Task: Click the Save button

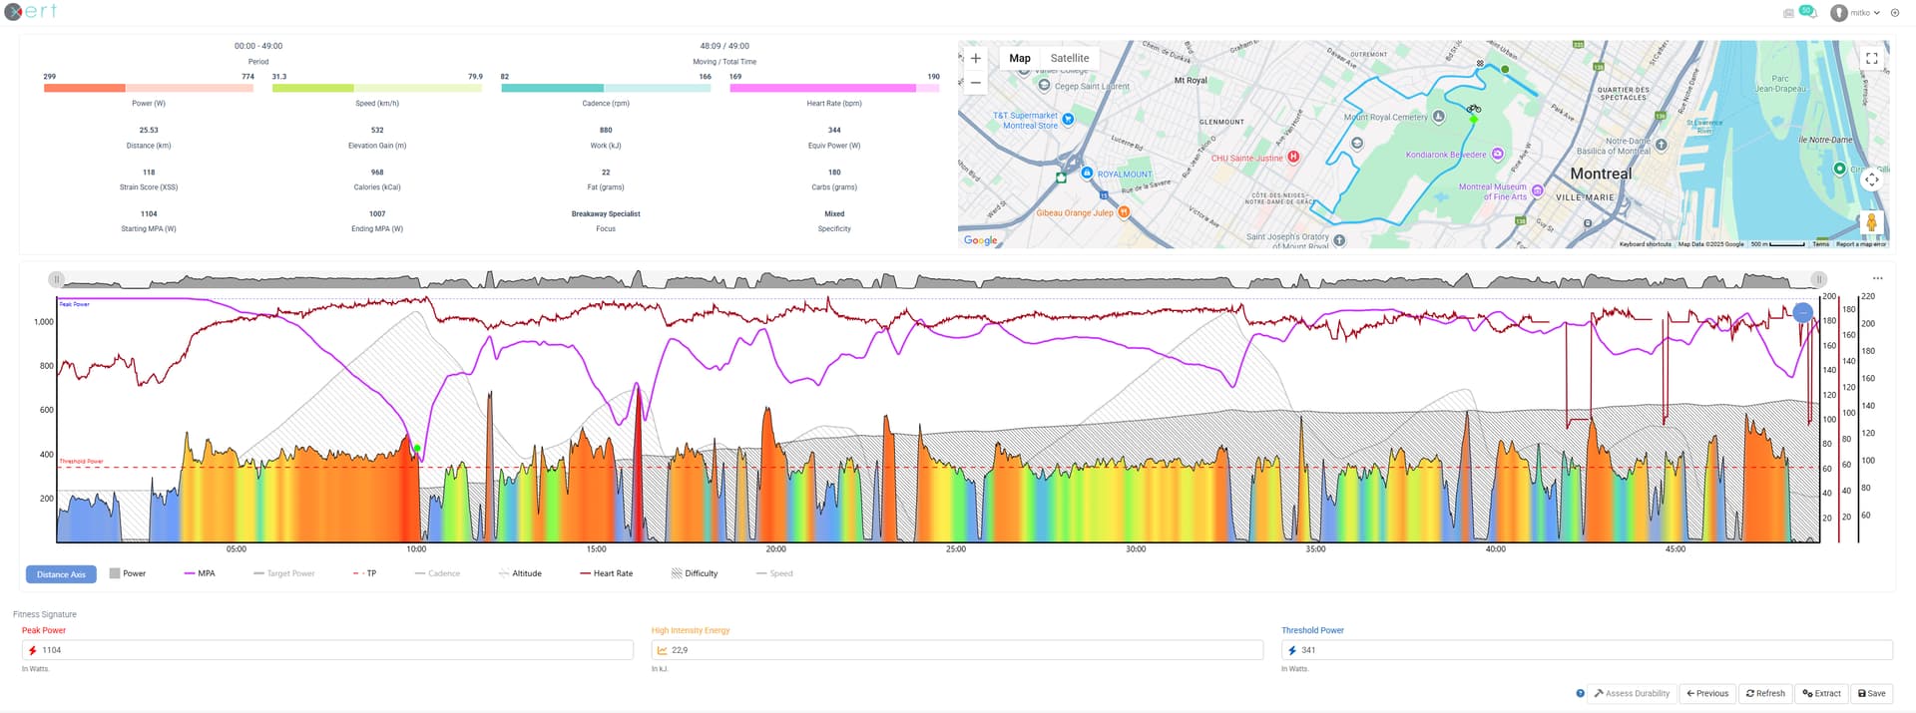Action: (1871, 693)
